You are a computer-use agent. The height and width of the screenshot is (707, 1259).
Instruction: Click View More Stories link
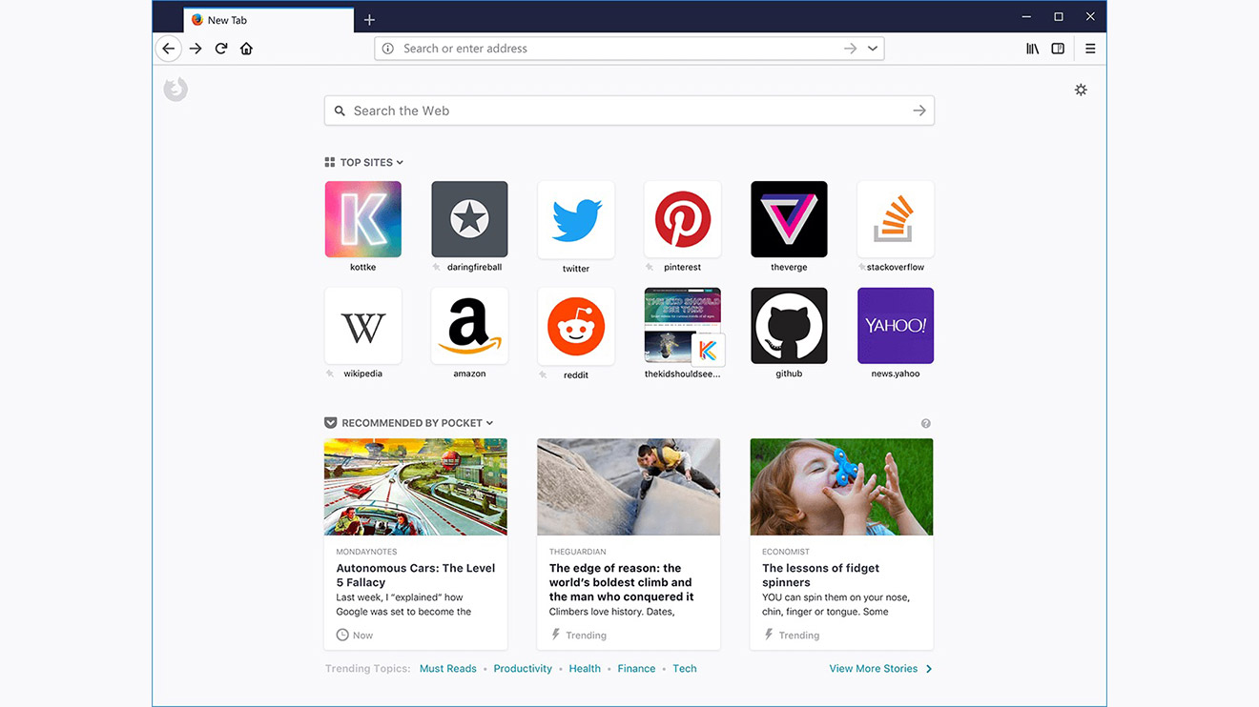[x=880, y=669]
